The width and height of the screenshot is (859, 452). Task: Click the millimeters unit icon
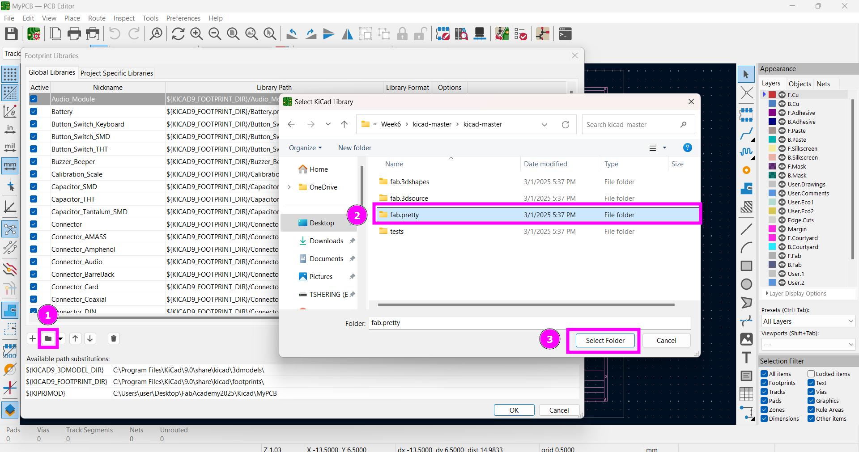click(x=10, y=166)
